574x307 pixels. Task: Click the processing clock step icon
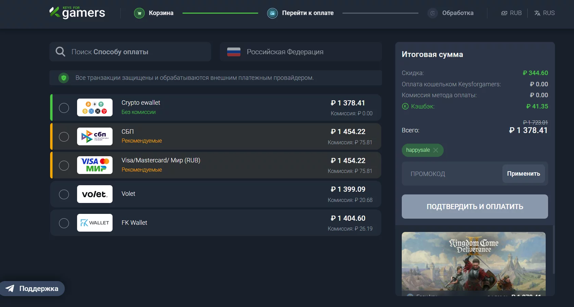tap(432, 13)
